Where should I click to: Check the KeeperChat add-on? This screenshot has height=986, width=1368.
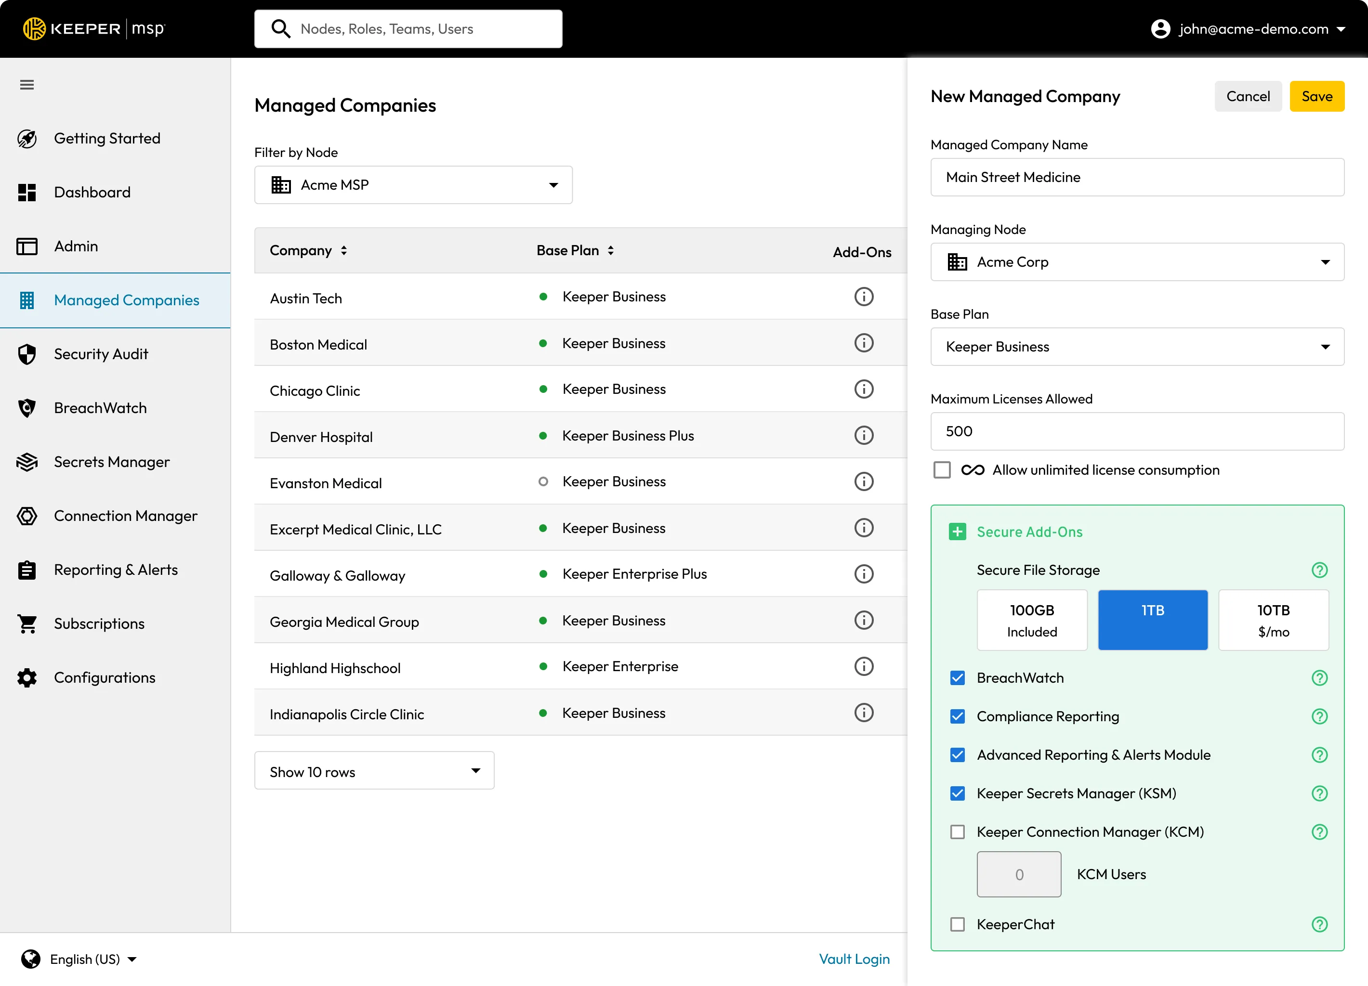(957, 924)
